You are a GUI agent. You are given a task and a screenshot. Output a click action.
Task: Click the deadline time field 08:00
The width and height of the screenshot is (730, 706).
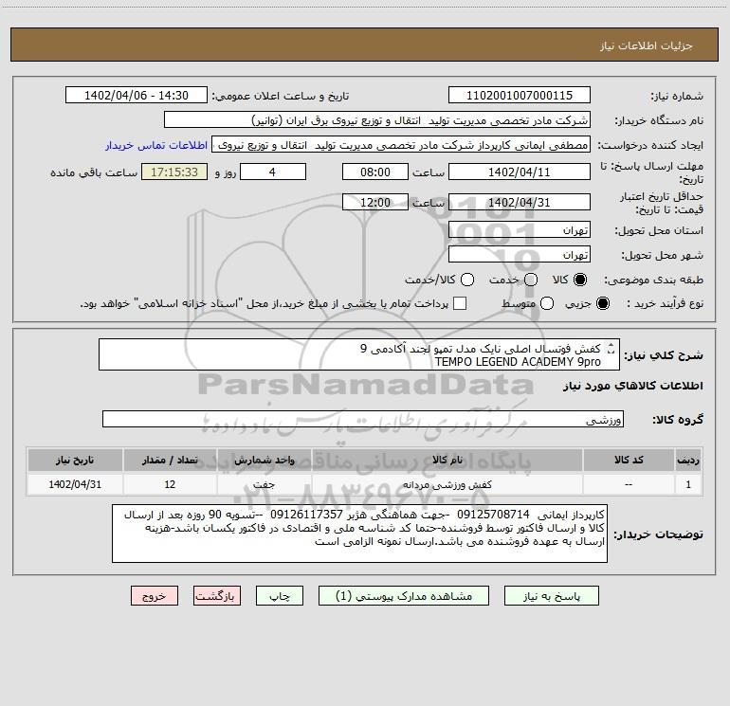point(375,172)
